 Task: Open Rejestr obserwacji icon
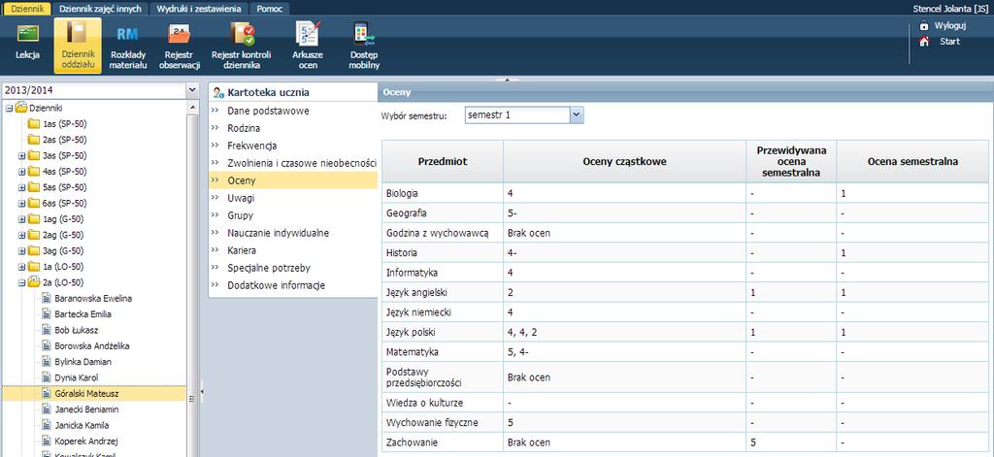click(179, 34)
